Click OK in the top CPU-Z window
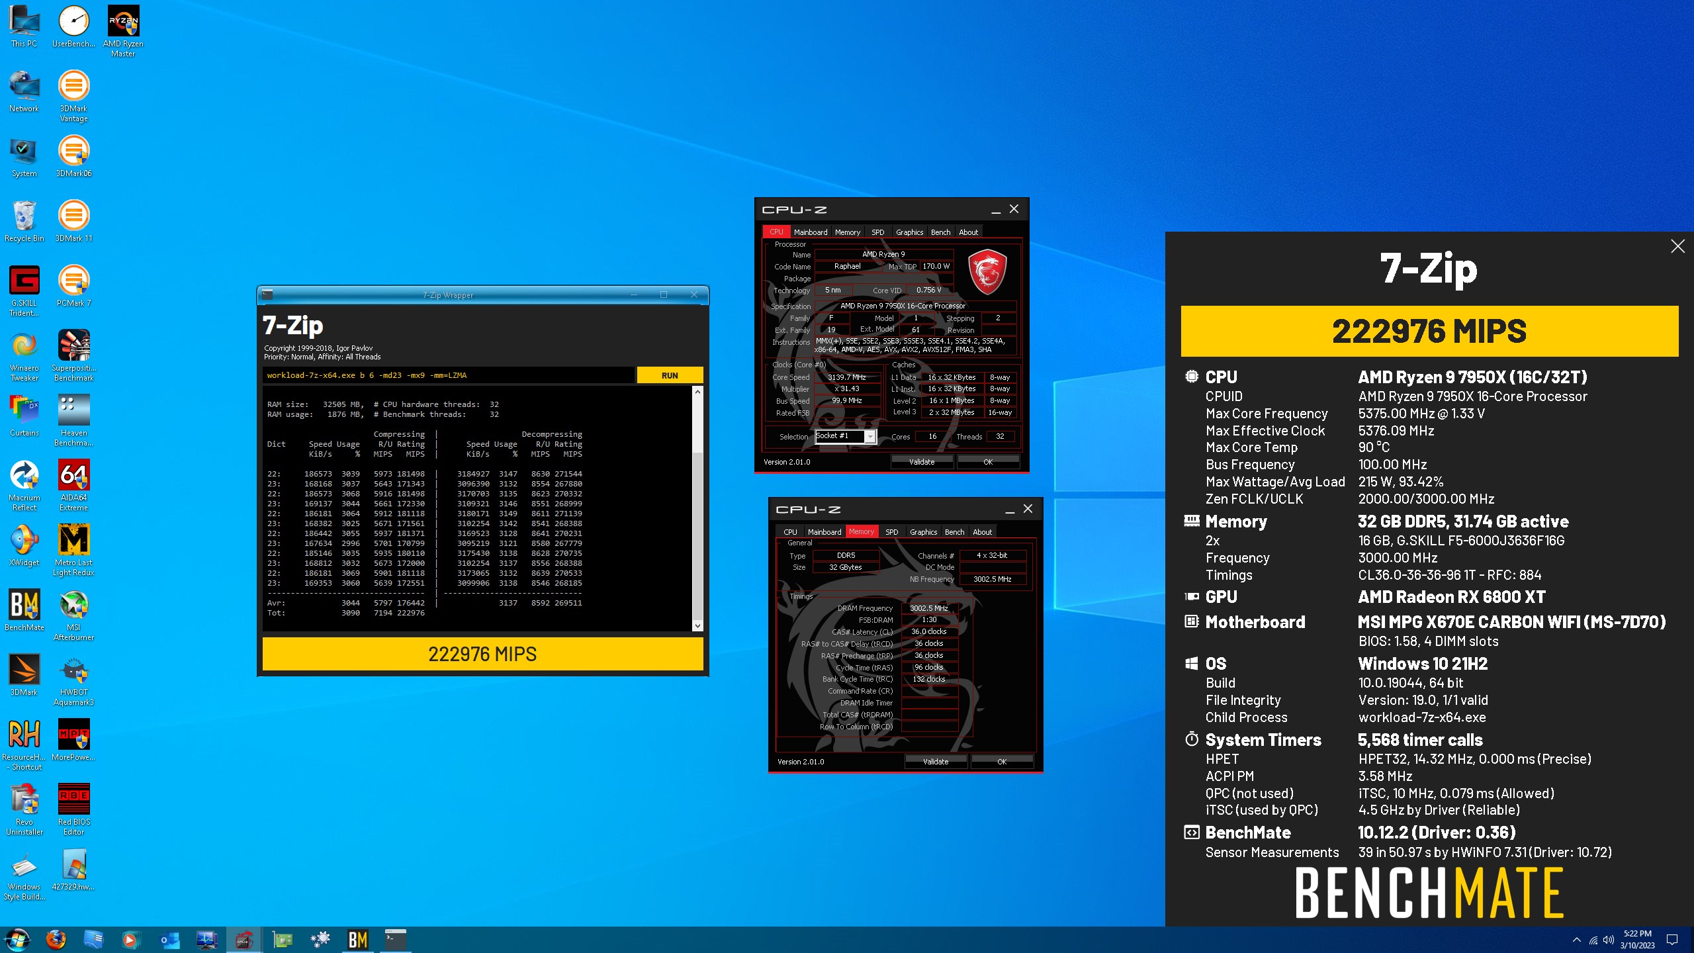 [x=988, y=462]
